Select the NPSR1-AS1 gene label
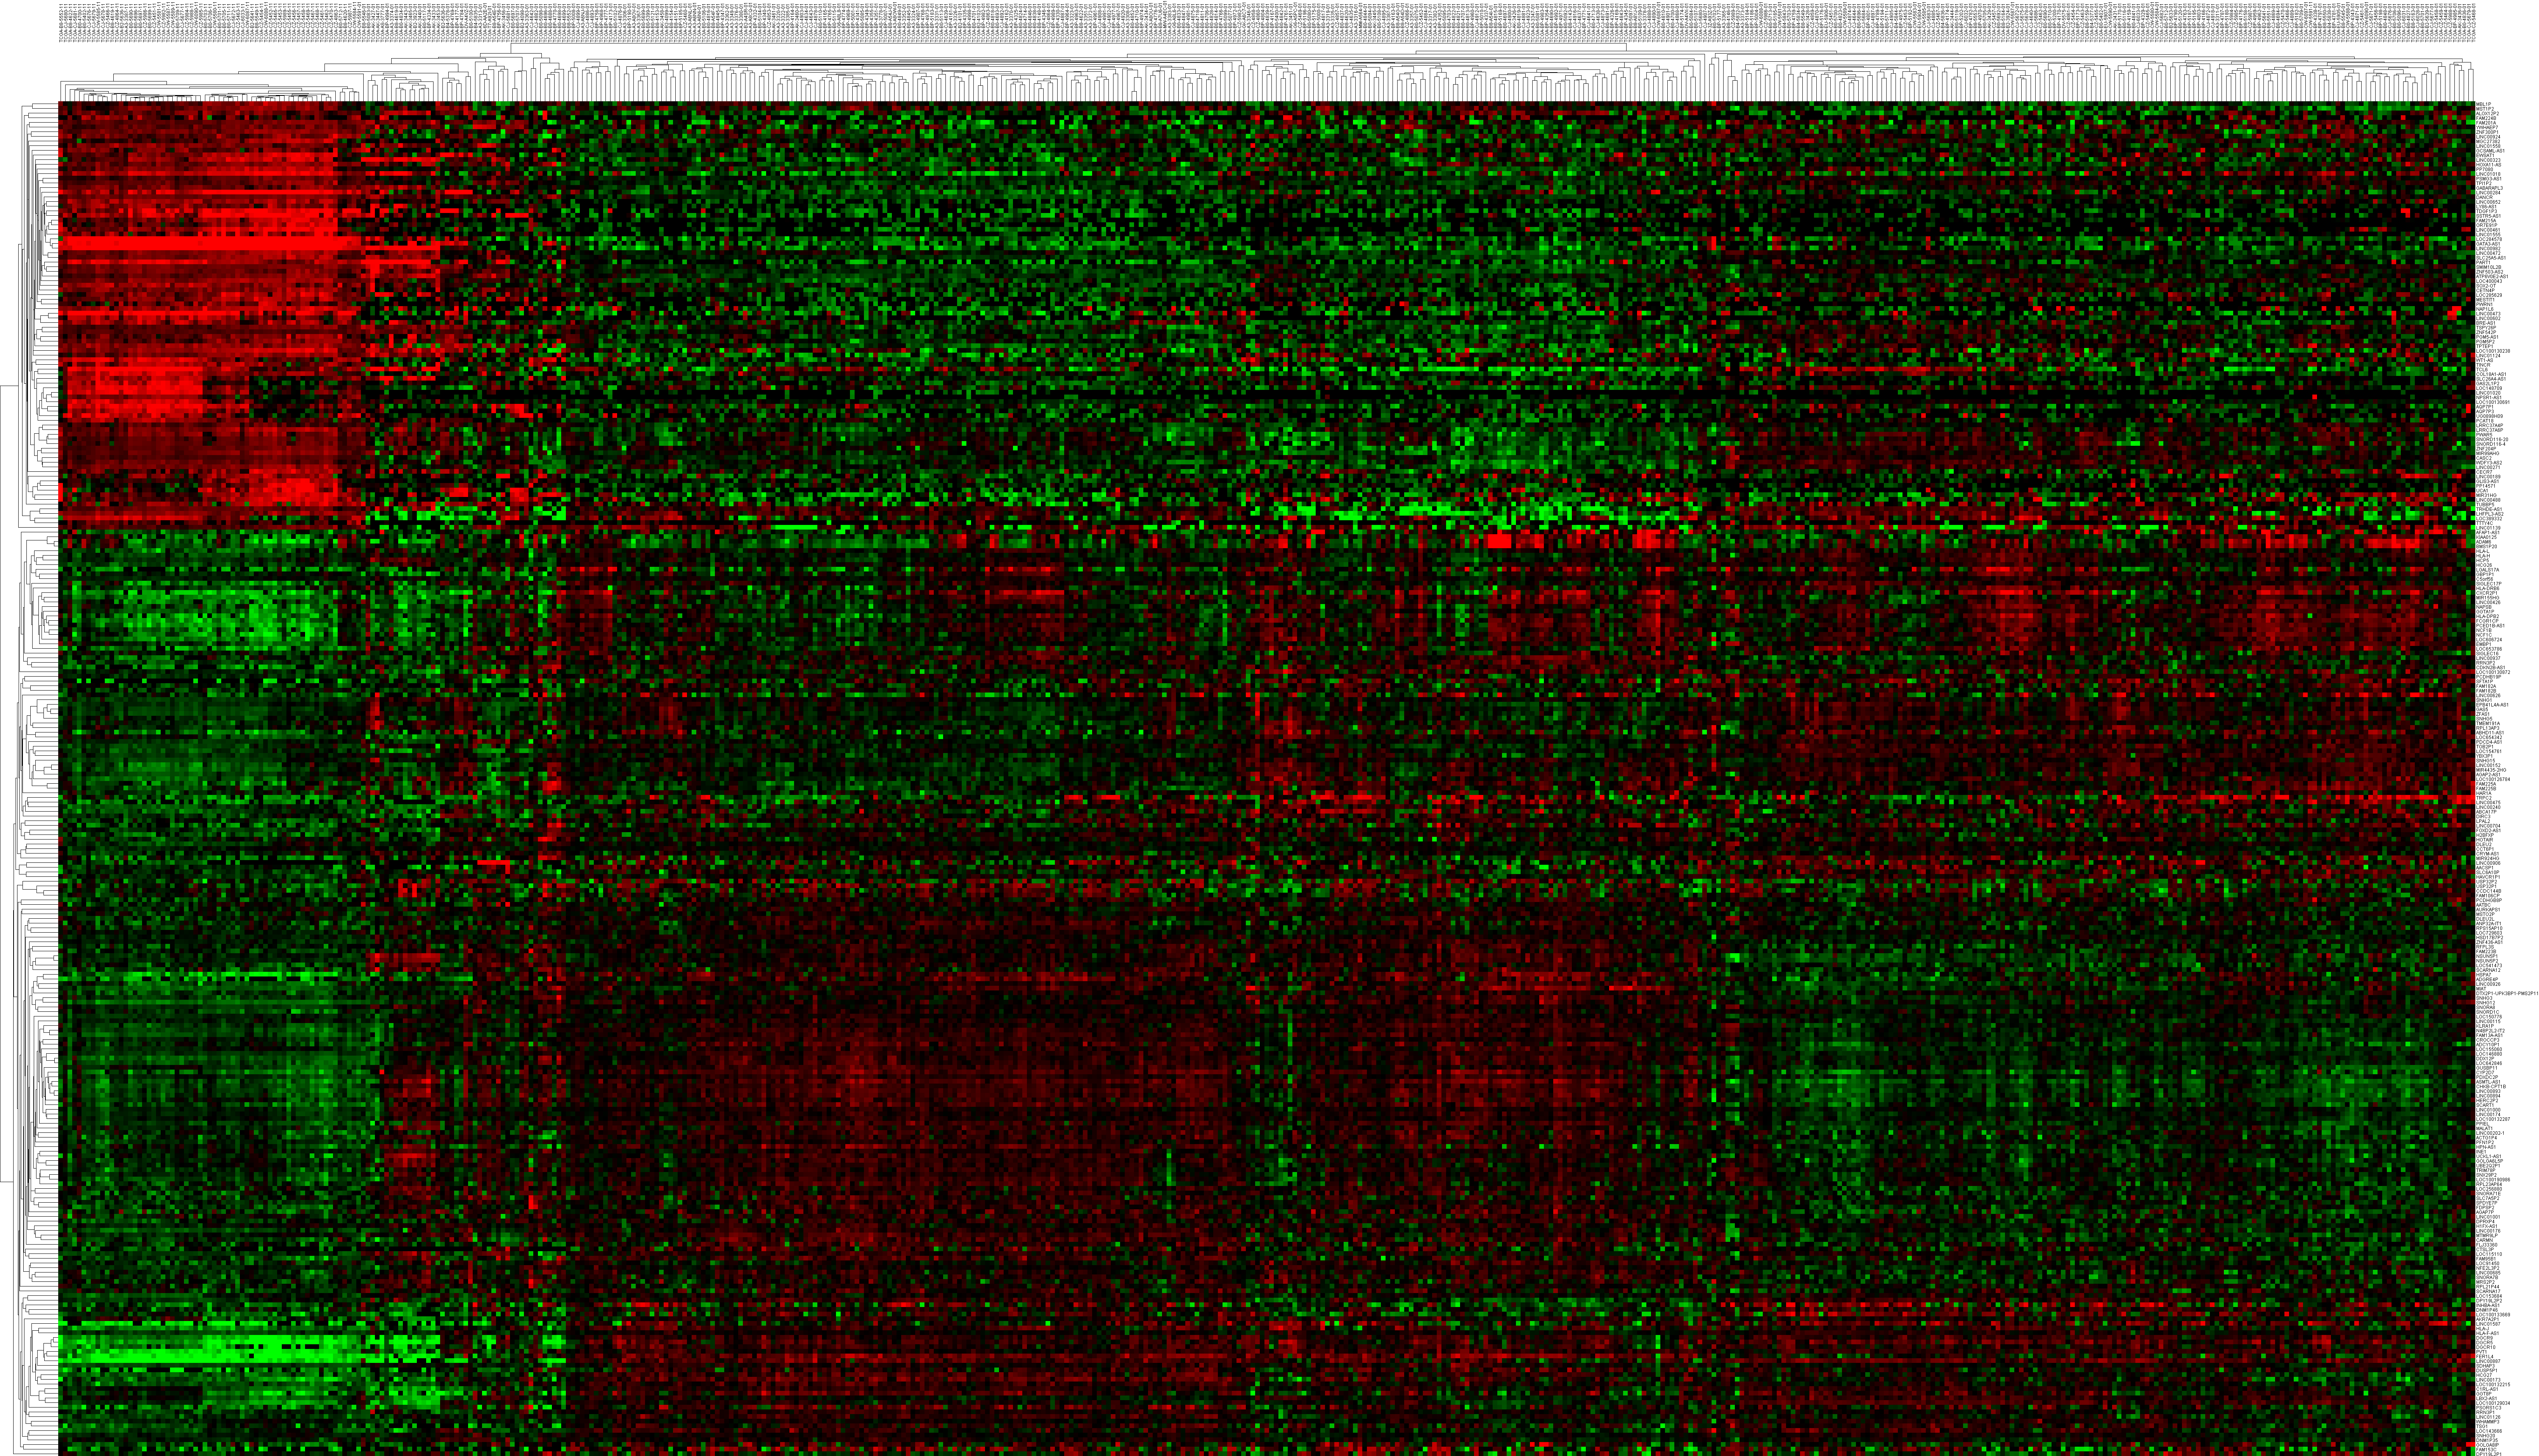The width and height of the screenshot is (2539, 1456). [x=2489, y=398]
